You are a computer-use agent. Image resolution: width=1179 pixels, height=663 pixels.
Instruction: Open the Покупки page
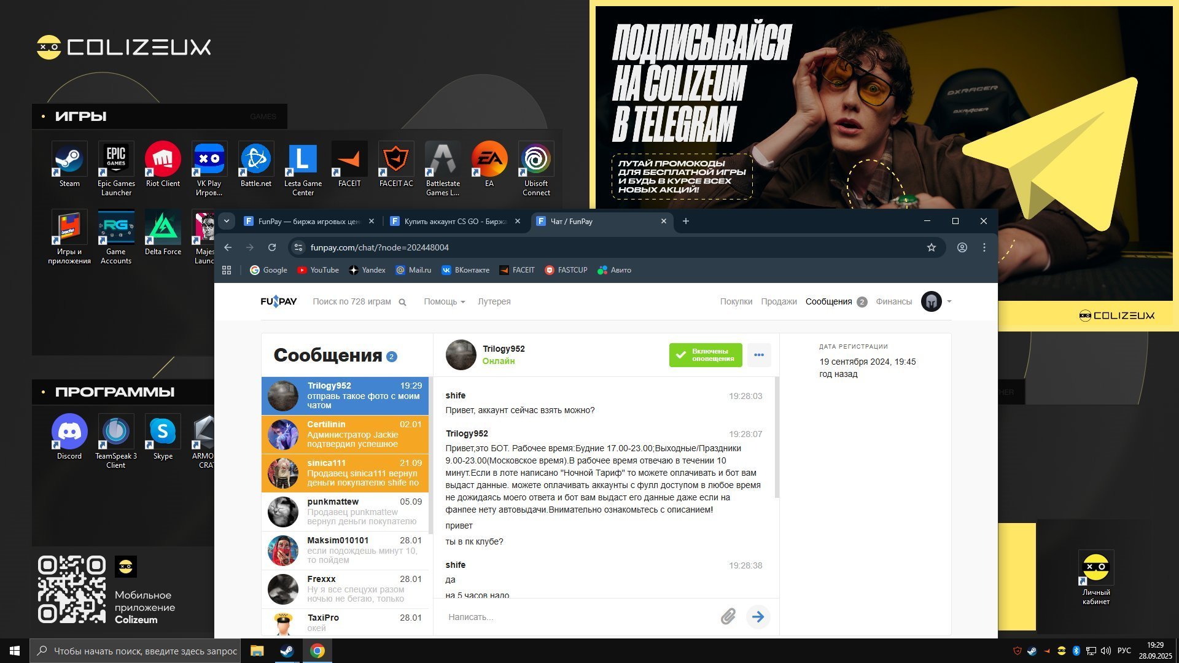(736, 301)
